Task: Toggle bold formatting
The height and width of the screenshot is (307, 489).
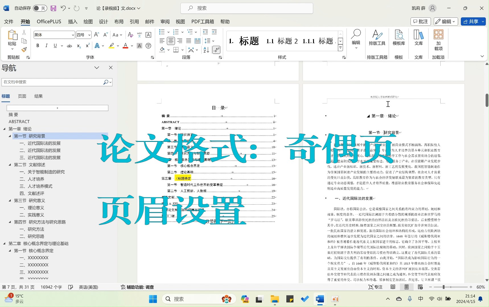Action: (x=38, y=45)
